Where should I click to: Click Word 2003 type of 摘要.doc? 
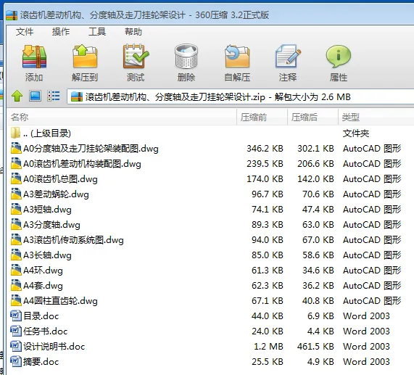366,361
